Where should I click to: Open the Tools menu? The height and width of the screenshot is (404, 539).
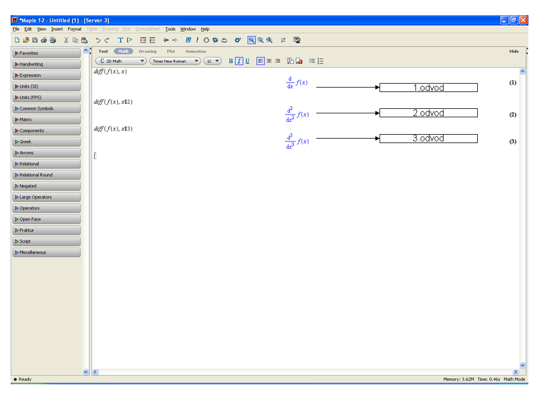[x=170, y=29]
